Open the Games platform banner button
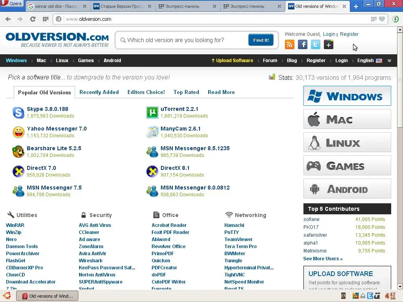This screenshot has height=302, width=403. (x=347, y=166)
